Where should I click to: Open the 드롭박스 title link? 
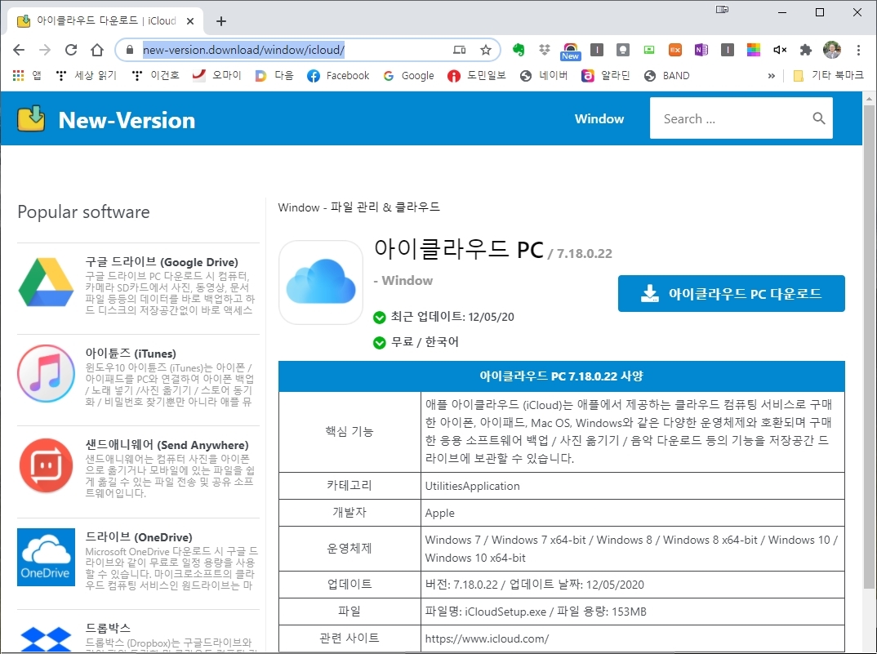coord(108,628)
